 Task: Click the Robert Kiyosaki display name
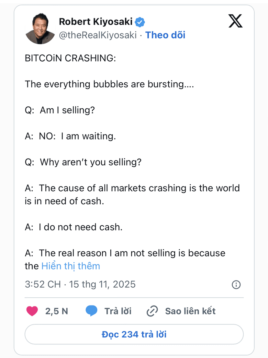point(96,22)
